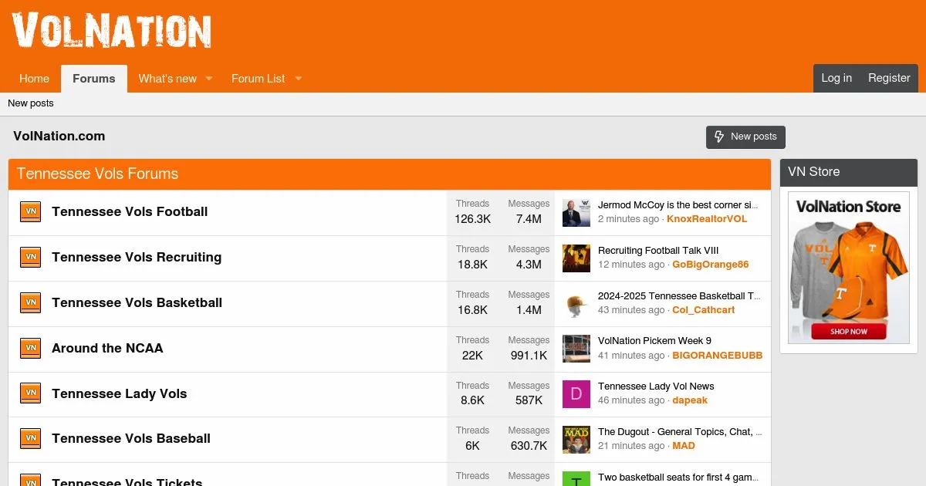
Task: Click the VN Store sidebar heading
Action: (813, 172)
